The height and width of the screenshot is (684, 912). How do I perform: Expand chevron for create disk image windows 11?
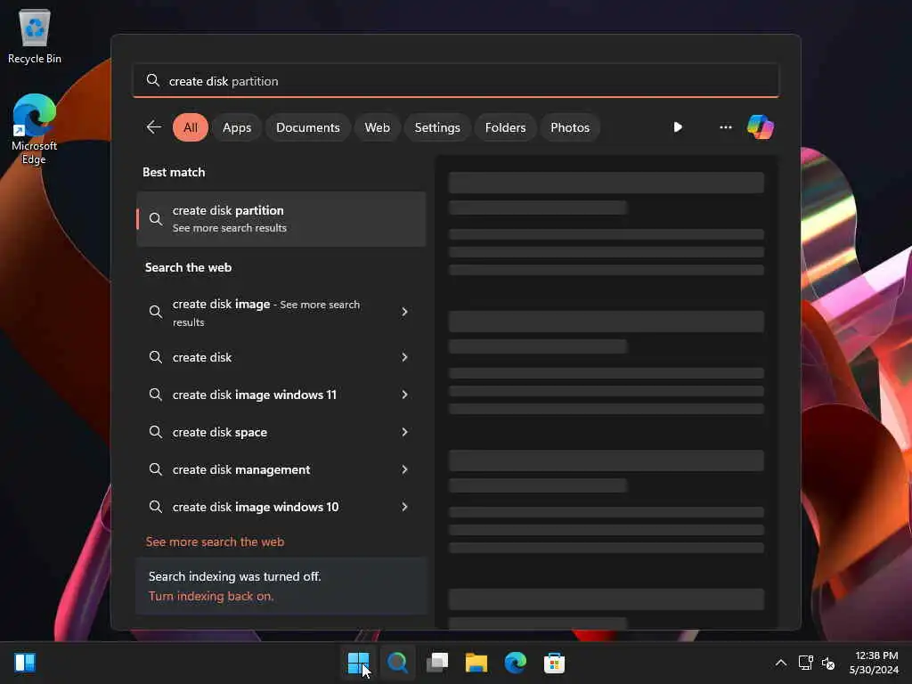coord(404,395)
